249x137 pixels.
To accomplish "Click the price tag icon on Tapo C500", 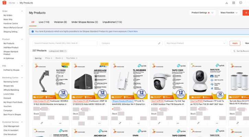I will 168,109.
